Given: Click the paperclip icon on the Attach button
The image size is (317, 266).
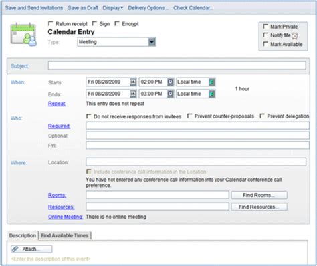Looking at the screenshot, I should (x=15, y=249).
